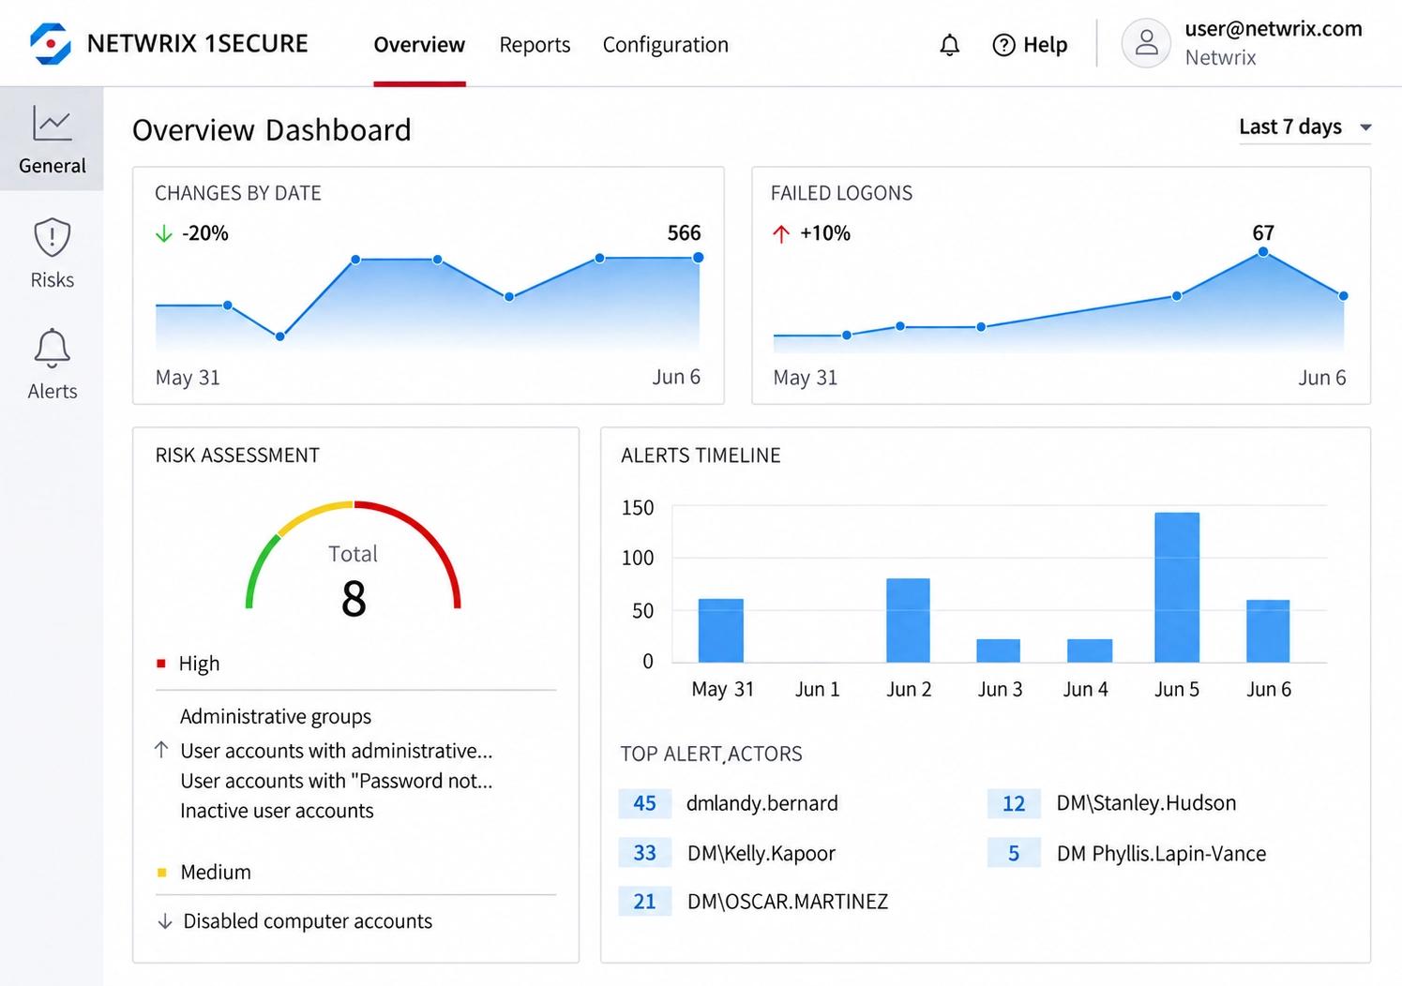Click user@netwrix.com account name
The height and width of the screenshot is (986, 1402).
[x=1274, y=29]
